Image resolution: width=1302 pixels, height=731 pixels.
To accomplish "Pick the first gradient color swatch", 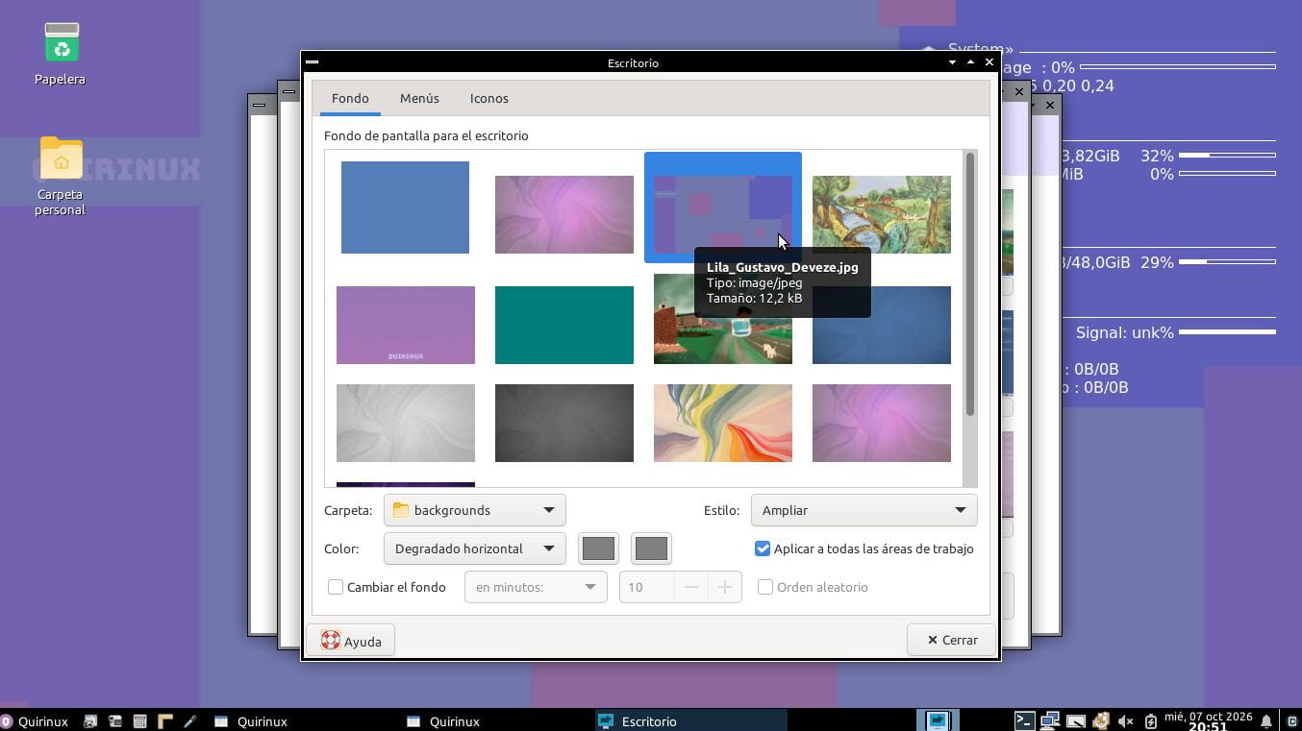I will [598, 548].
